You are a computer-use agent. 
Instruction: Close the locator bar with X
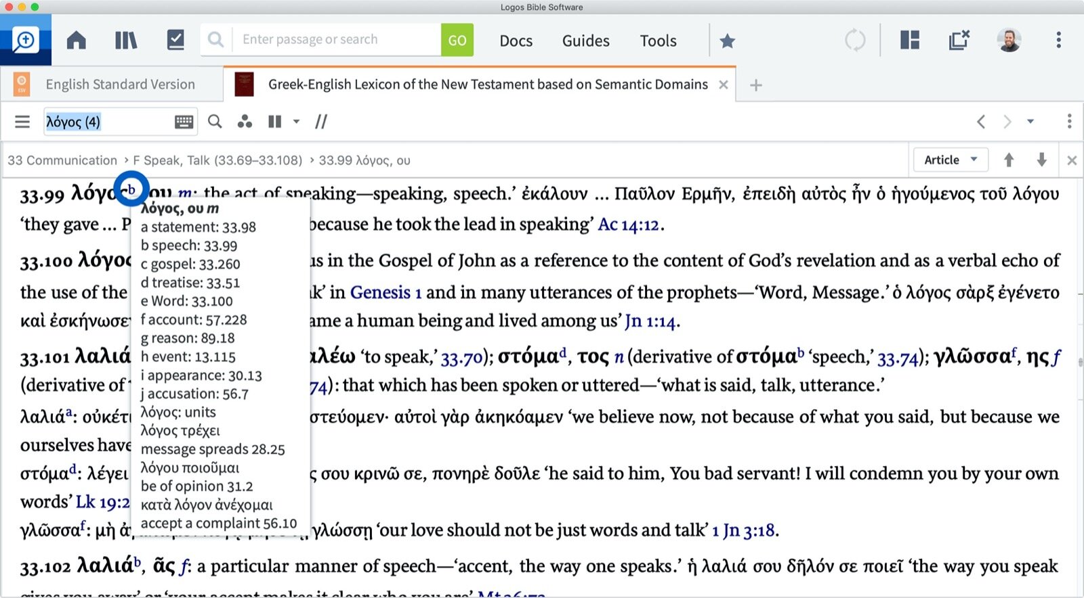pos(1072,160)
